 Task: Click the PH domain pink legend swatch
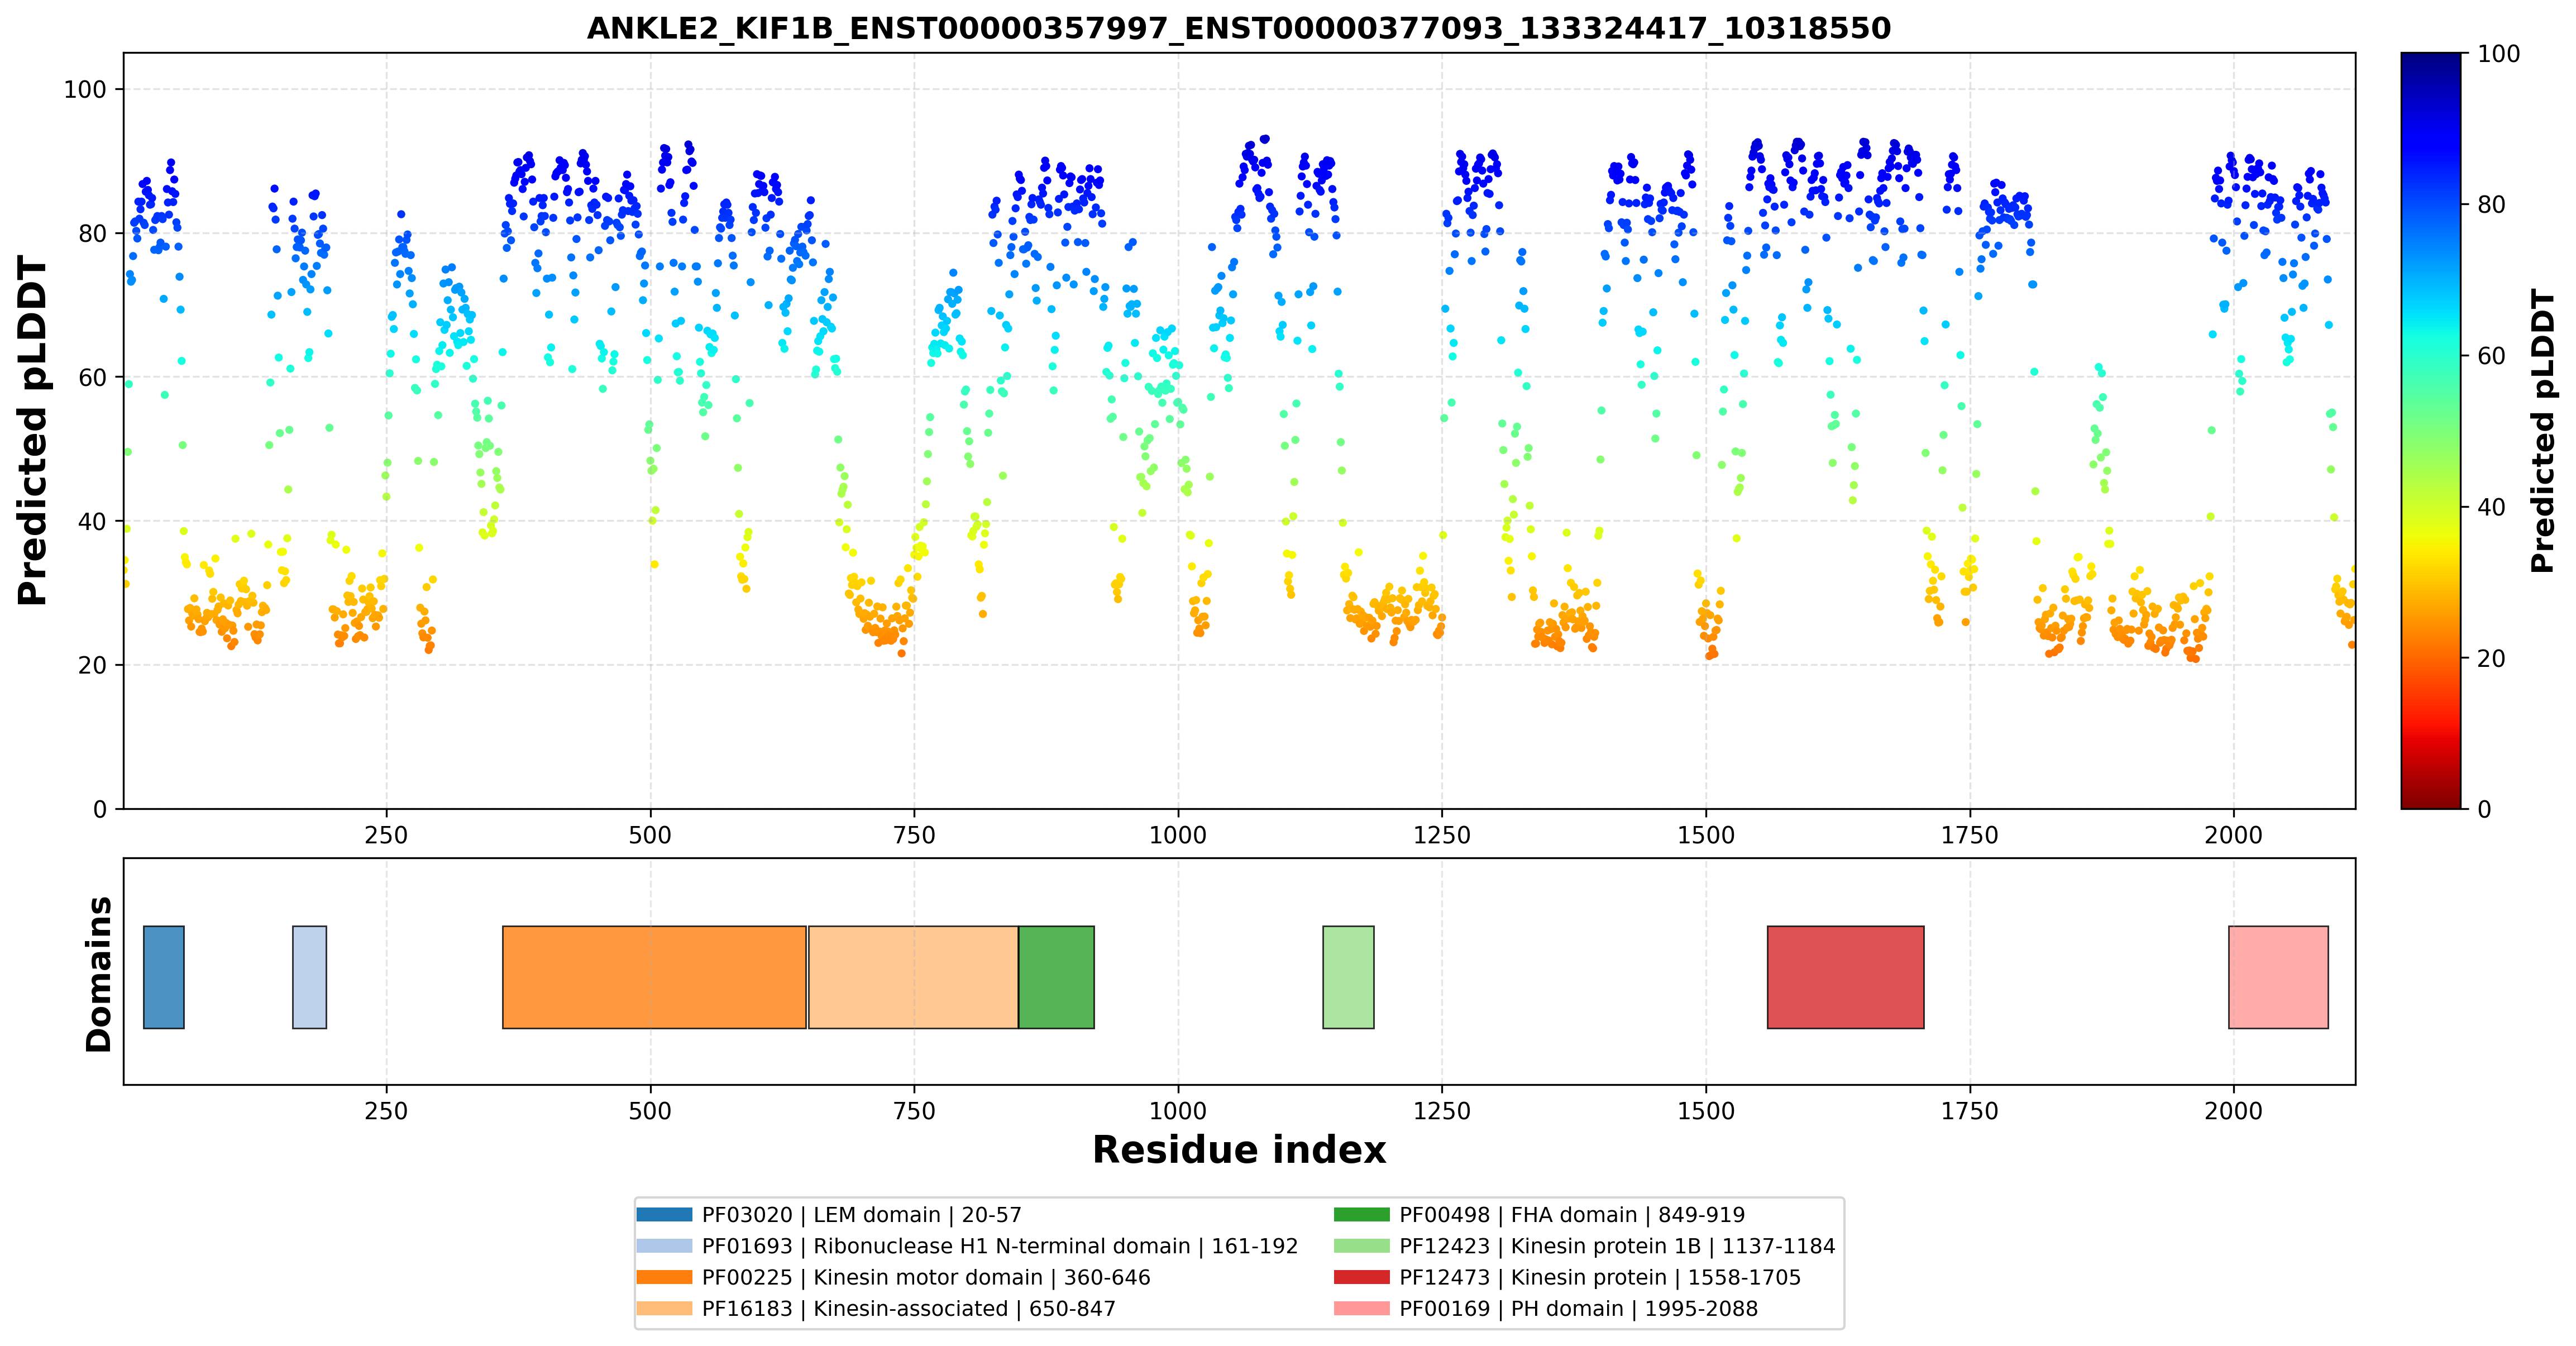pyautogui.click(x=1361, y=1308)
